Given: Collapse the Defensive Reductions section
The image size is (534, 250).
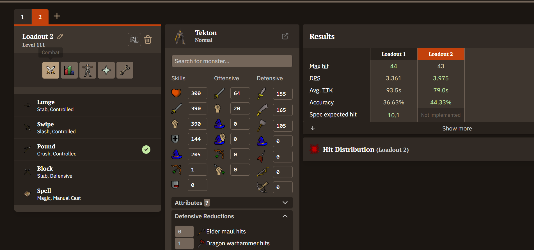Looking at the screenshot, I should click(x=232, y=216).
